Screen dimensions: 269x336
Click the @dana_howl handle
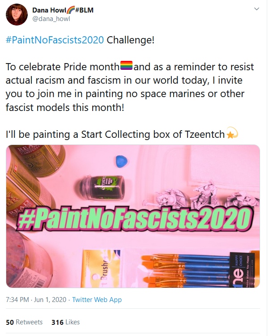pyautogui.click(x=51, y=19)
